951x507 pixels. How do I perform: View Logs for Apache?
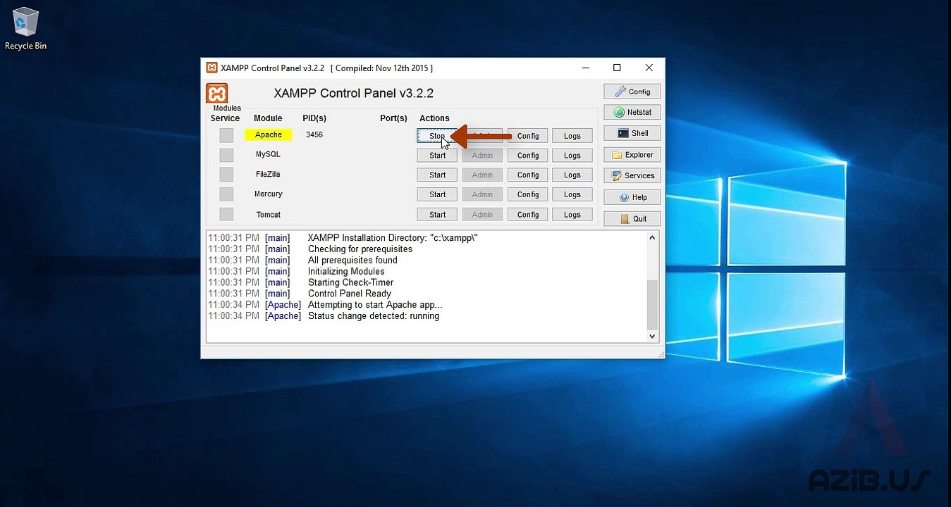(x=572, y=136)
